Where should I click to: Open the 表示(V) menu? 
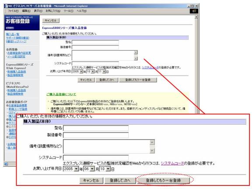(x=38, y=11)
